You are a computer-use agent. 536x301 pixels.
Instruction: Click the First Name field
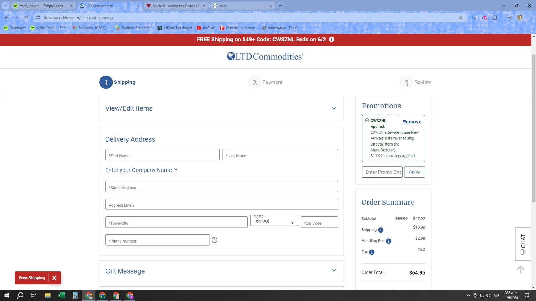click(x=163, y=155)
